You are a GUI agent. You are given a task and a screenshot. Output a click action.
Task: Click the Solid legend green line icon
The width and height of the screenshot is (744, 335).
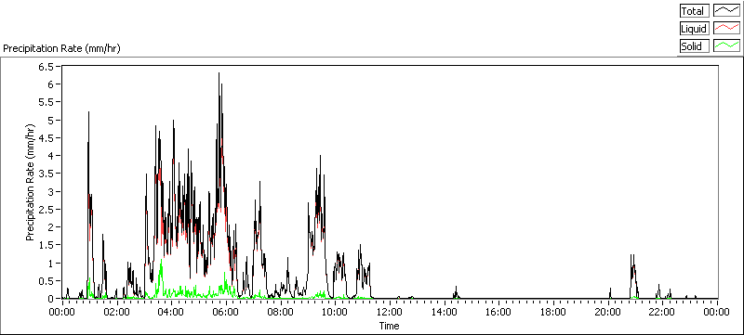[726, 45]
